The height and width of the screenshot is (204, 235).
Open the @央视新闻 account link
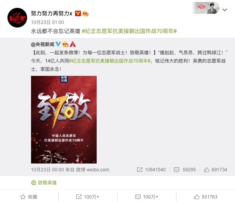pos(42,44)
